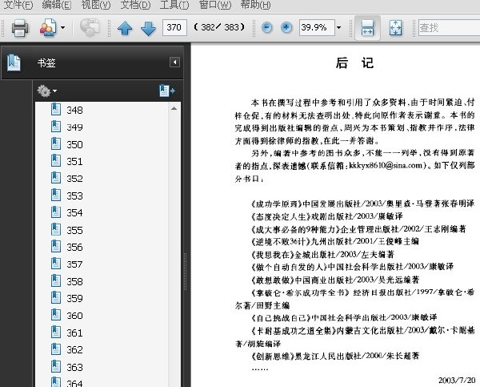This screenshot has width=480, height=387.
Task: Click the 后记 page heading
Action: coord(354,63)
